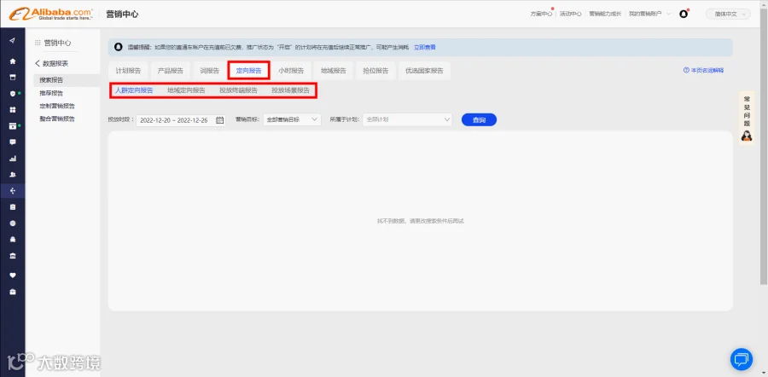Open the bar chart analytics sidebar icon
Screen dimensions: 768x377
tap(13, 159)
